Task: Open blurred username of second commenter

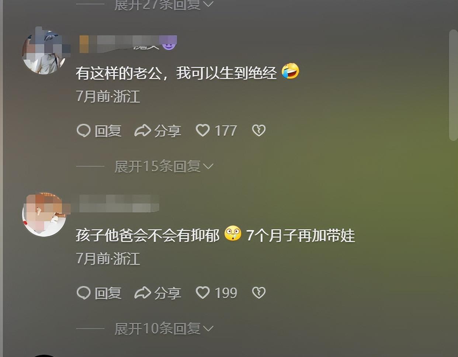Action: [x=119, y=204]
